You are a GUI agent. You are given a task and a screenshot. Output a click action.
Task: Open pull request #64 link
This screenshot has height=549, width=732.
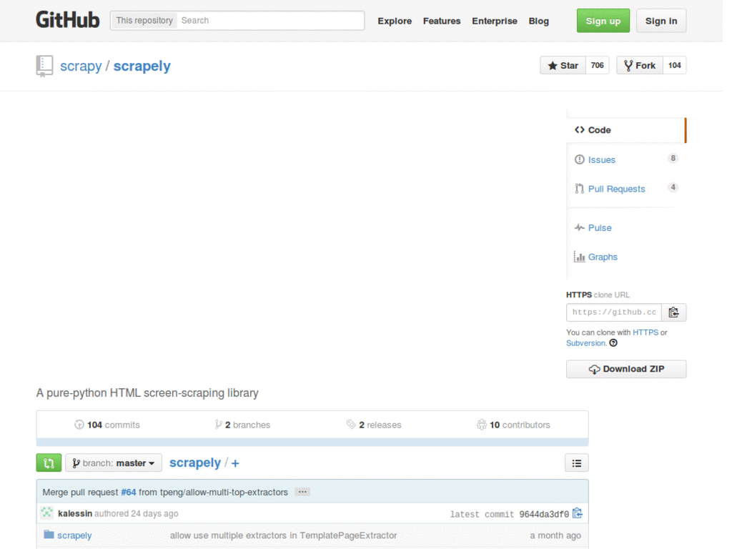tap(129, 492)
